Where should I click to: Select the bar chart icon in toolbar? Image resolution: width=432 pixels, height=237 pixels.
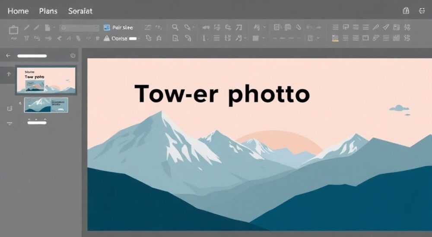click(396, 38)
